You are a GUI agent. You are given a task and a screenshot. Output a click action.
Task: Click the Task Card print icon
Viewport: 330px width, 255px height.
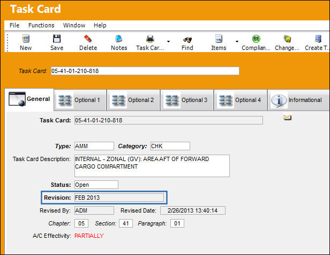(150, 39)
